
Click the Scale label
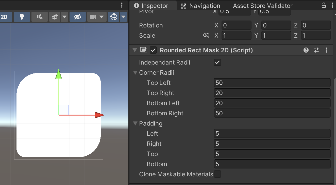click(x=147, y=36)
